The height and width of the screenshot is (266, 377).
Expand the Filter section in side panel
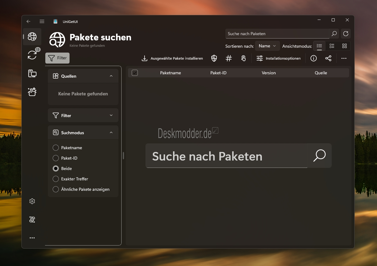[83, 116]
